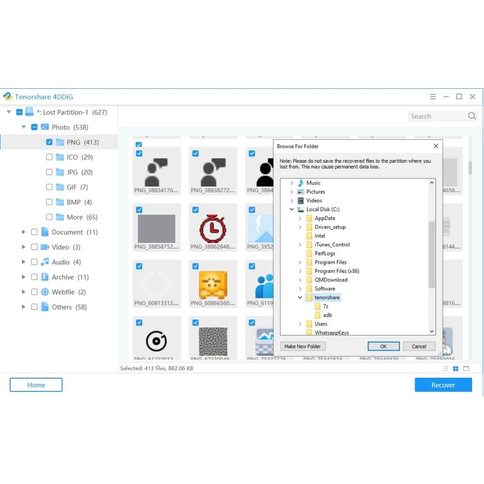Click the Make New Folder button
The image size is (484, 484).
[303, 346]
